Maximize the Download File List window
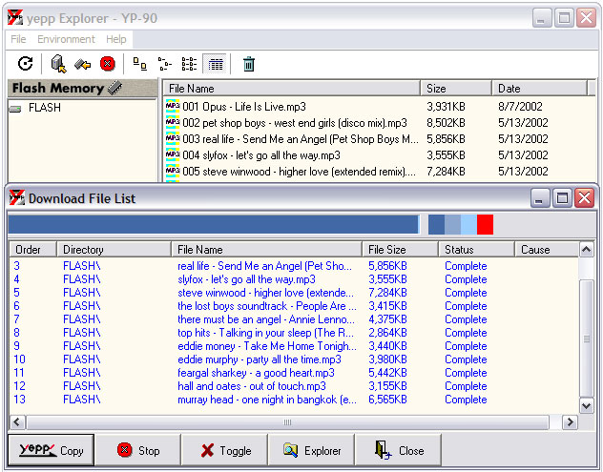This screenshot has width=603, height=472. coord(562,198)
